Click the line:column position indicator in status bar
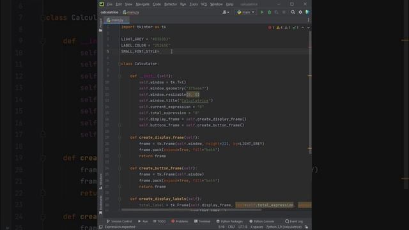This screenshot has width=409, height=230. 221,227
